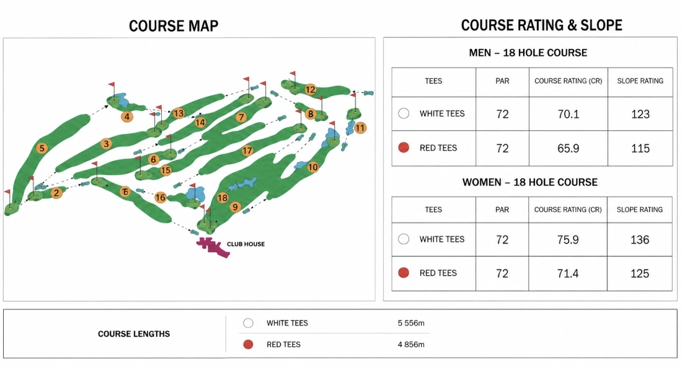Click men's White Tees slope rating 123
Image resolution: width=682 pixels, height=367 pixels.
pos(640,114)
